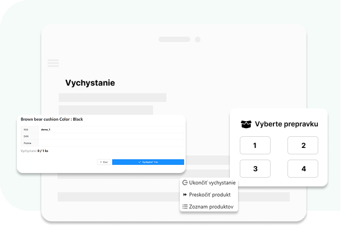Choose crate number 2

click(303, 146)
